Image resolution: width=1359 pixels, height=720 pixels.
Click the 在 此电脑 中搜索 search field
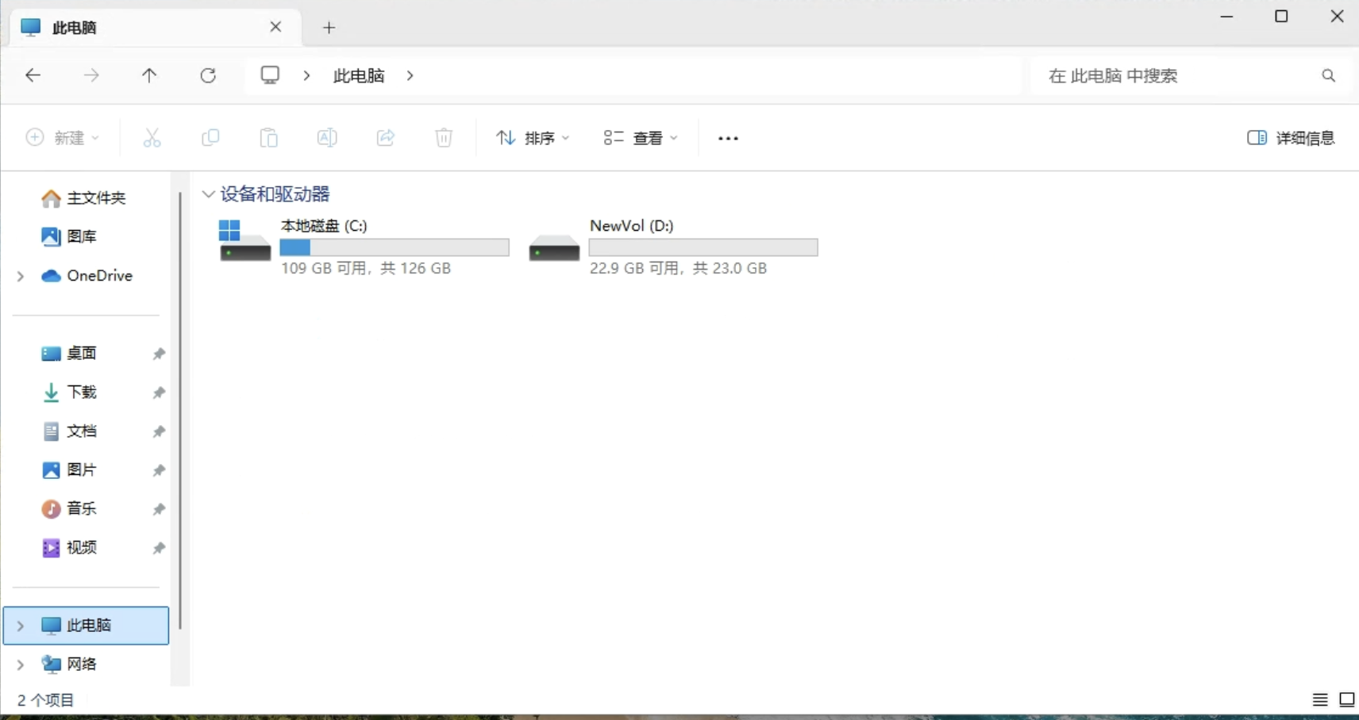point(1175,75)
